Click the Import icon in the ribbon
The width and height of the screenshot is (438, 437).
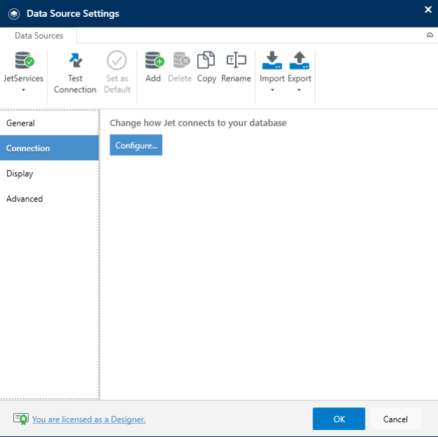point(272,60)
